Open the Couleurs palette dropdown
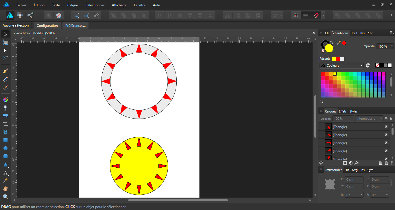 [x=342, y=65]
